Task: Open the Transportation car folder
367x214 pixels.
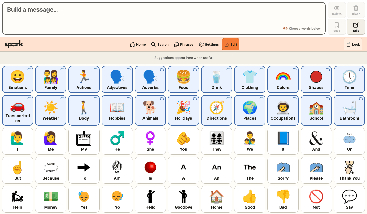Action: (18, 110)
